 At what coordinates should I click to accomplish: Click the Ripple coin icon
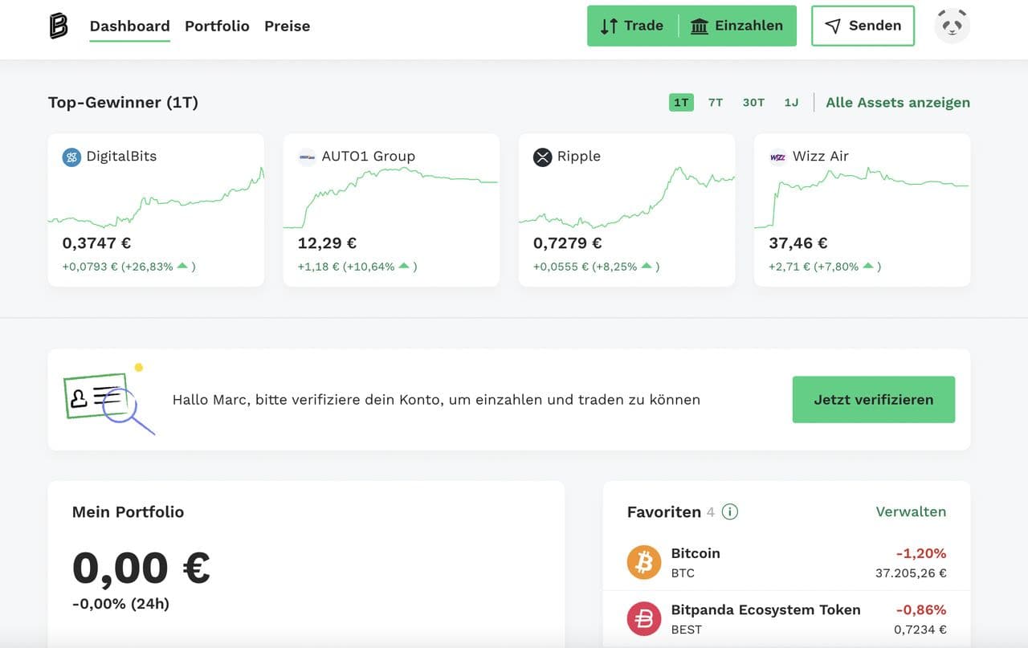542,157
